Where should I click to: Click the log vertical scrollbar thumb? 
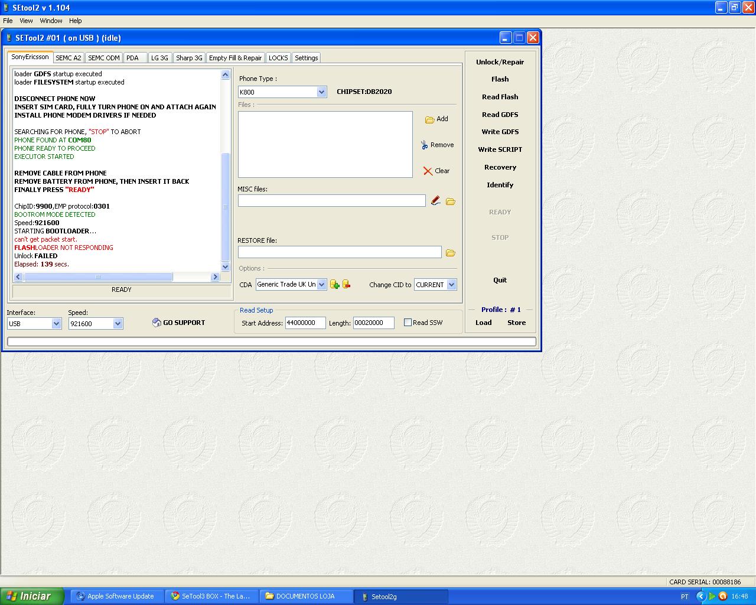click(x=225, y=207)
